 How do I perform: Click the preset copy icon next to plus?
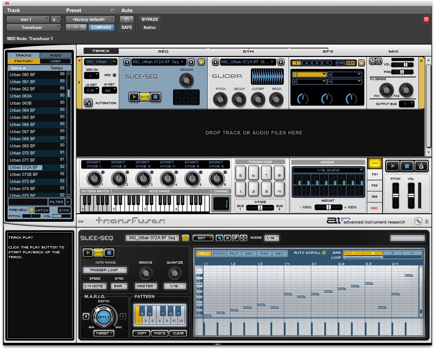point(83,28)
